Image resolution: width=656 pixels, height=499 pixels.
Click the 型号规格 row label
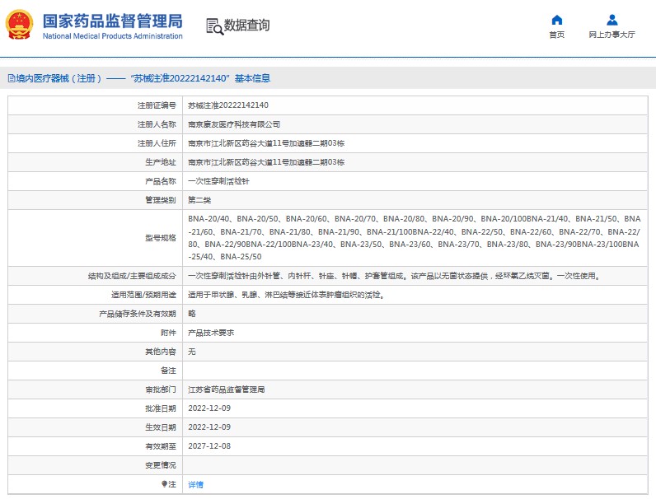(x=161, y=238)
